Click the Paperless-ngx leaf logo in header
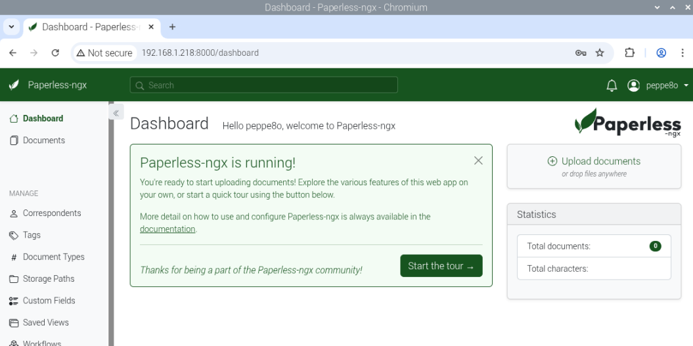Image resolution: width=693 pixels, height=346 pixels. tap(14, 85)
